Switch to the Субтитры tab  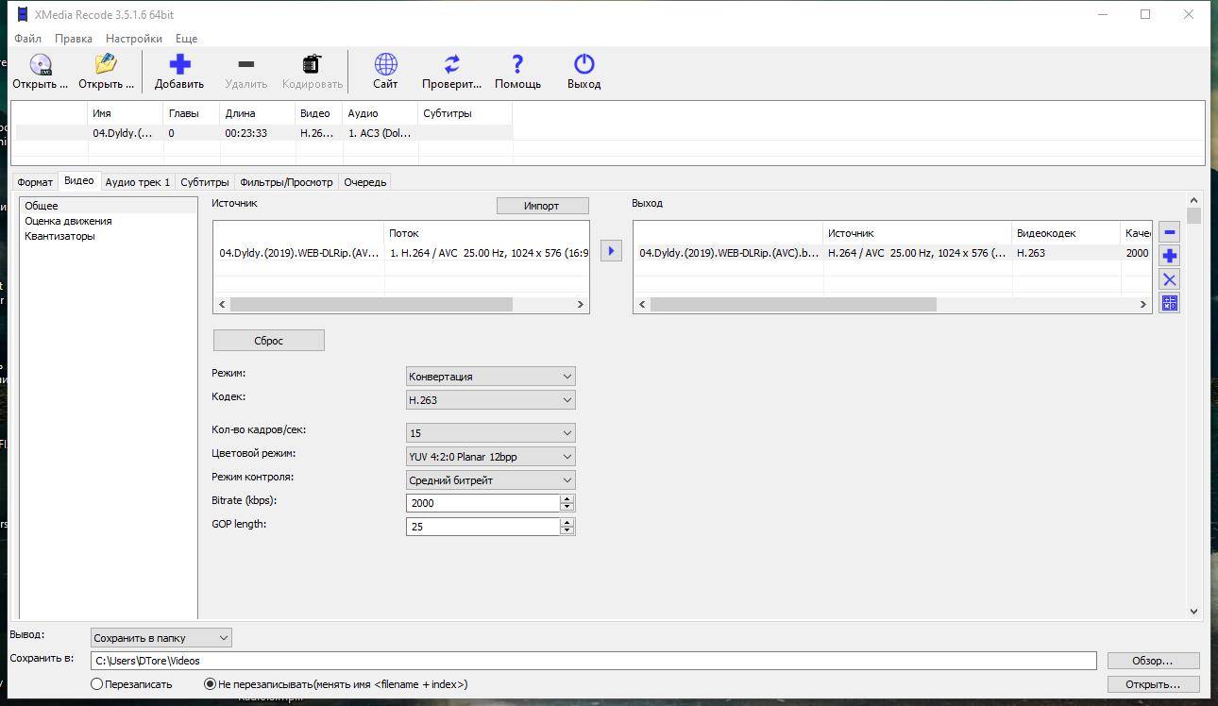(x=204, y=182)
